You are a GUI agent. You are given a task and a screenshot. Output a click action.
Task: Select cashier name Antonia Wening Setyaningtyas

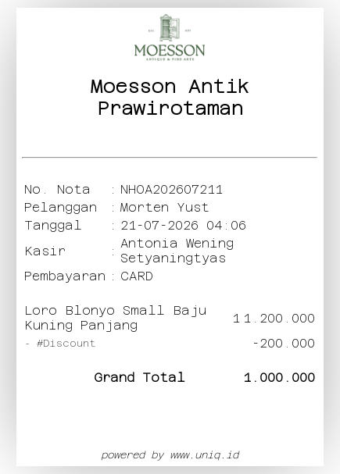click(177, 251)
